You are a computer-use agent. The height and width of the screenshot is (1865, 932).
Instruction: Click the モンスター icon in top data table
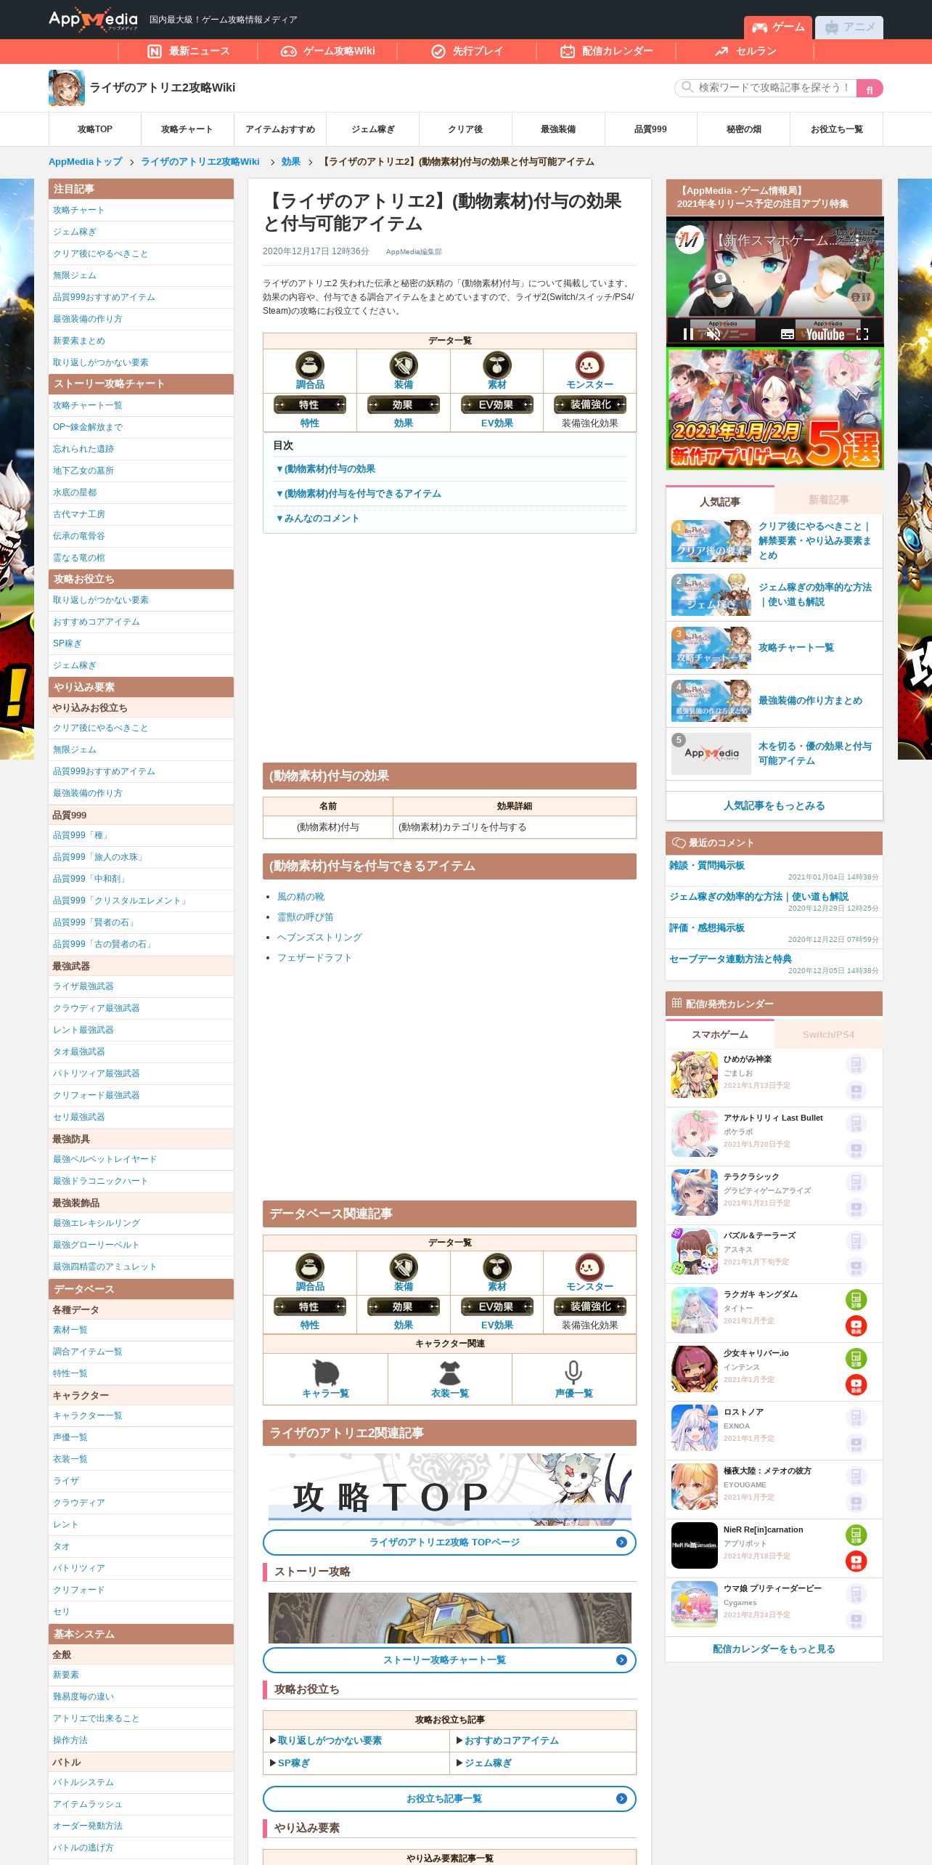(x=589, y=365)
